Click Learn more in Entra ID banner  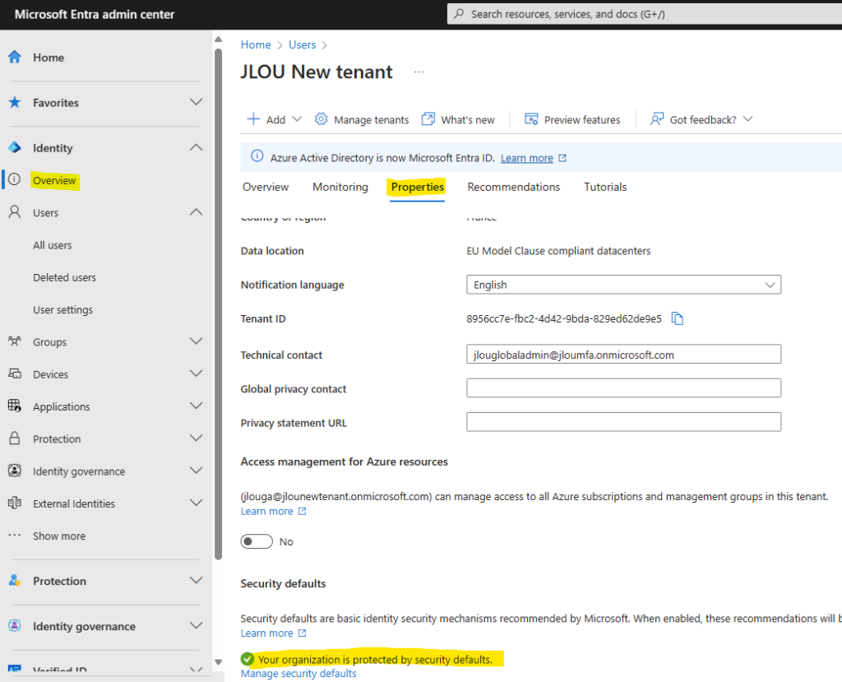(527, 158)
